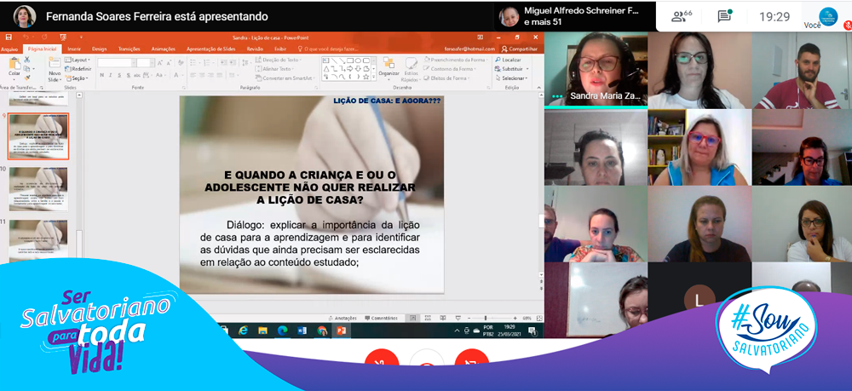Viewport: 852px width, 391px height.
Task: Select slide 9 thumbnail
Action: pos(38,136)
